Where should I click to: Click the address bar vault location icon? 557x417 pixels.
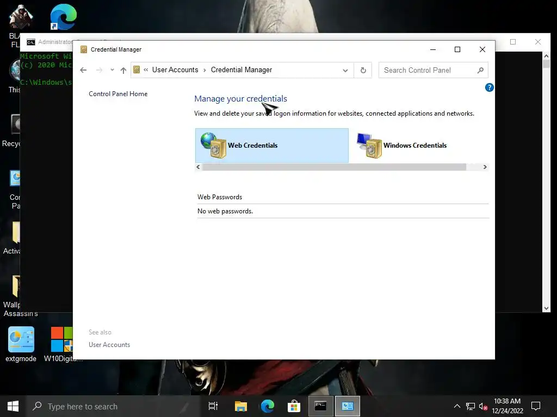(137, 70)
